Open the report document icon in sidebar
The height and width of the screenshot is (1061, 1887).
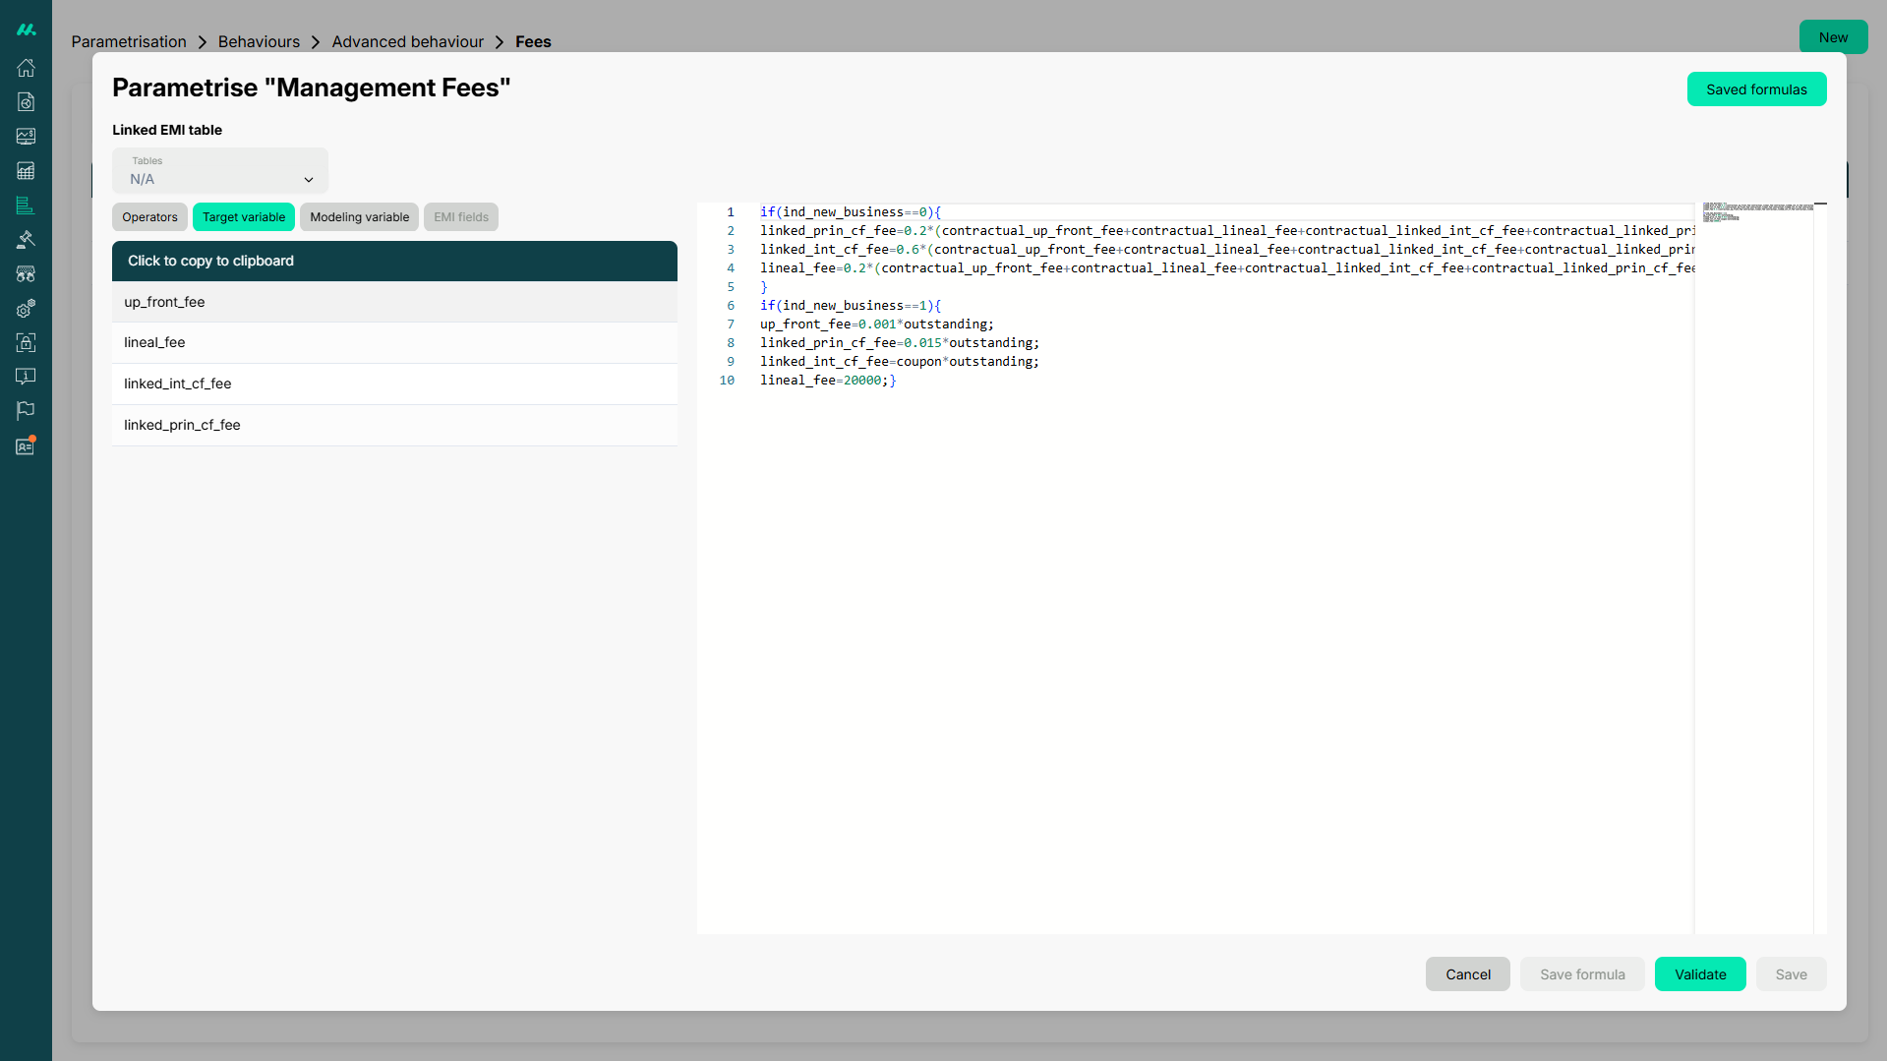click(x=27, y=102)
